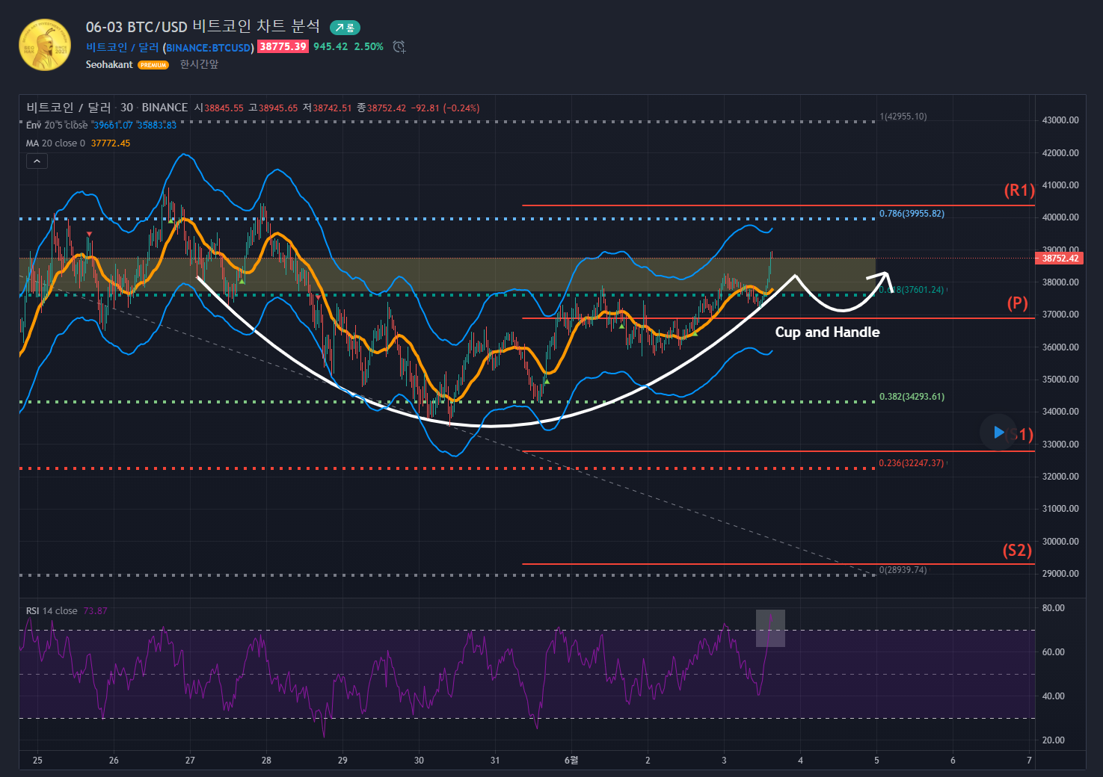Click the gray highlighted box on the RSI pane

(x=770, y=628)
